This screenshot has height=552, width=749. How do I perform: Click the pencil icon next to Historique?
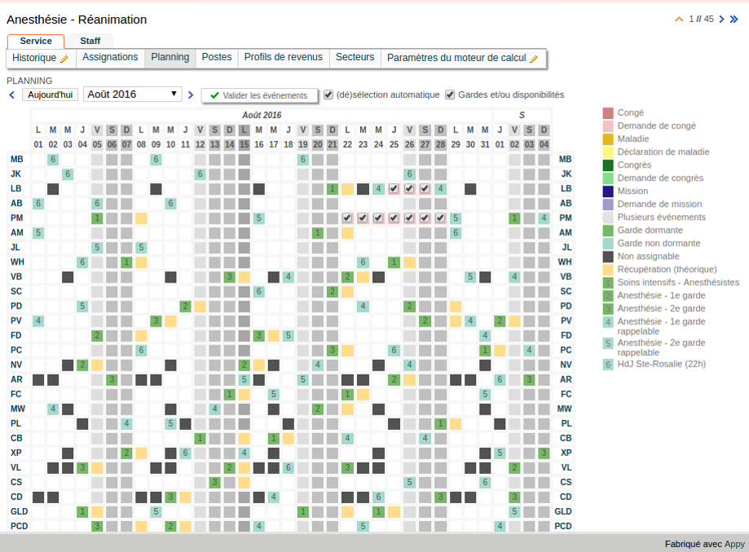[x=64, y=59]
